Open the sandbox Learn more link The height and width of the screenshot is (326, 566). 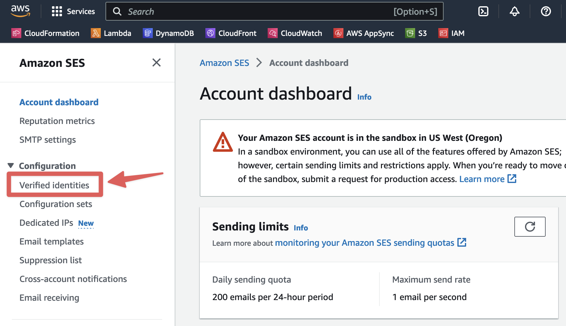tap(482, 179)
